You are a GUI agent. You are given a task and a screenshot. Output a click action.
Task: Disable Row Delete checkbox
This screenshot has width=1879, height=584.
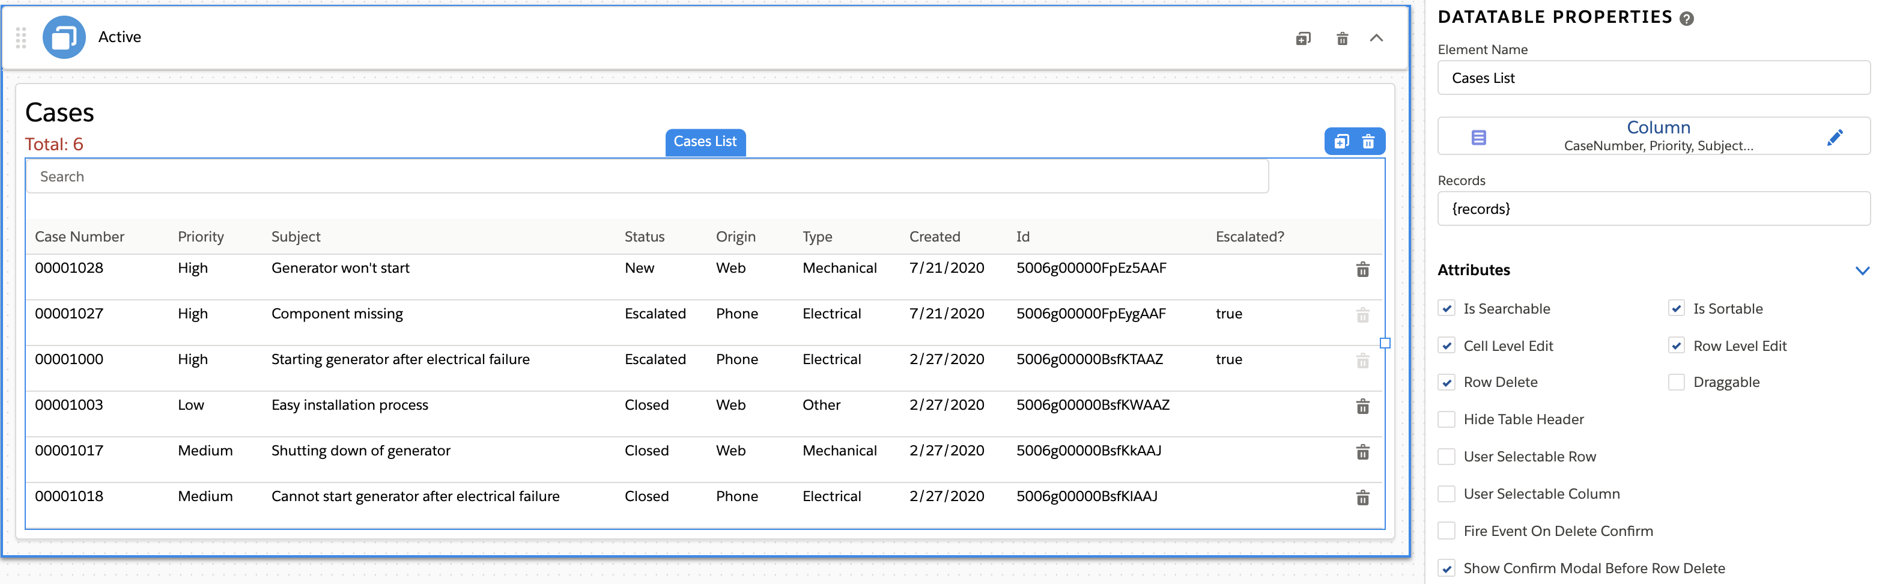click(x=1447, y=382)
